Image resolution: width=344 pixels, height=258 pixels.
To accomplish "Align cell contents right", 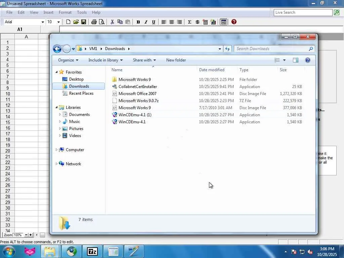I will pyautogui.click(x=179, y=22).
